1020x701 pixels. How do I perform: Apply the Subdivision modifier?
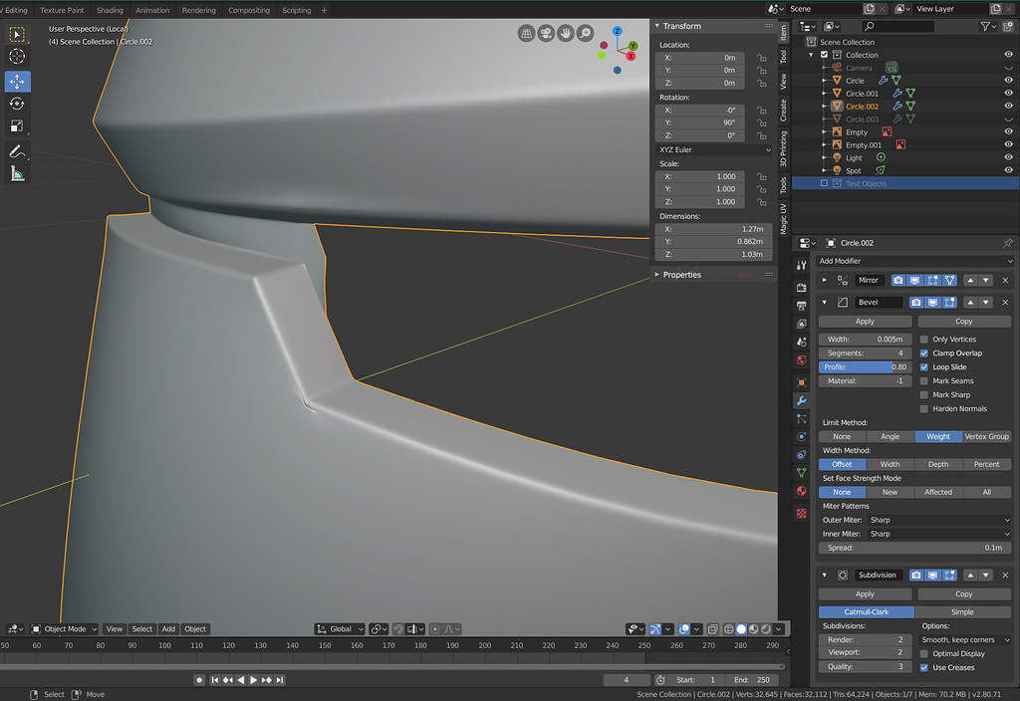coord(865,594)
